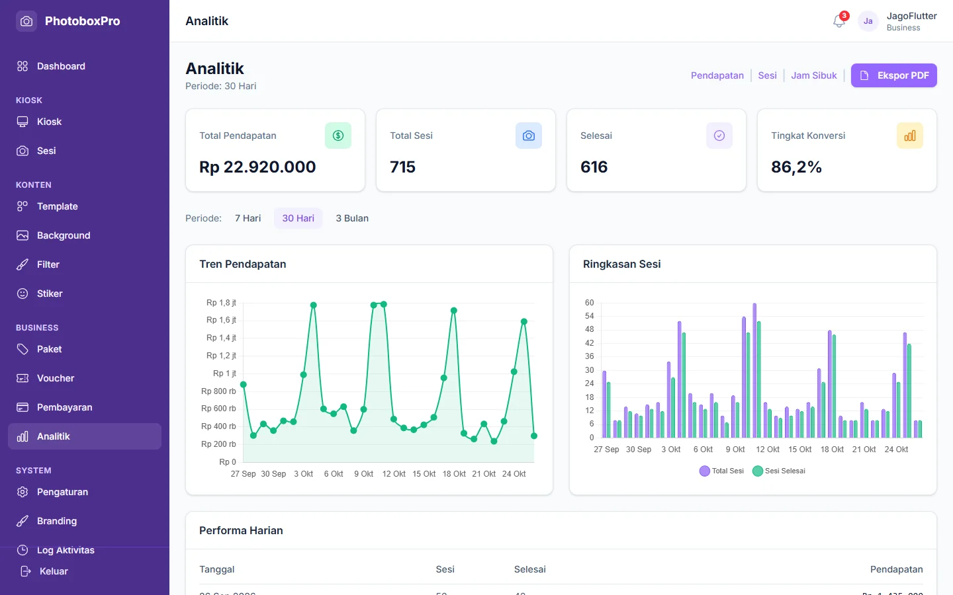Click the Tingkat Konversi bar chart icon
The height and width of the screenshot is (595, 953).
click(910, 136)
